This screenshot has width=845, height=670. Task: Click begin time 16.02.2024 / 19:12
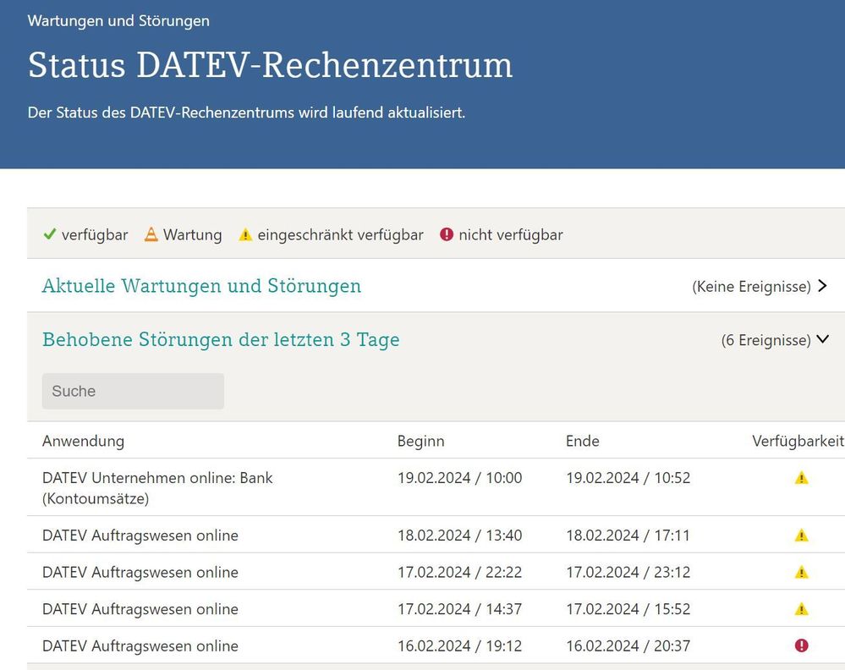point(459,645)
